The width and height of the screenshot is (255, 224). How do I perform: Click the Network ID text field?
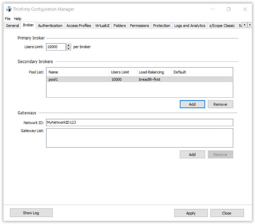tap(140, 123)
